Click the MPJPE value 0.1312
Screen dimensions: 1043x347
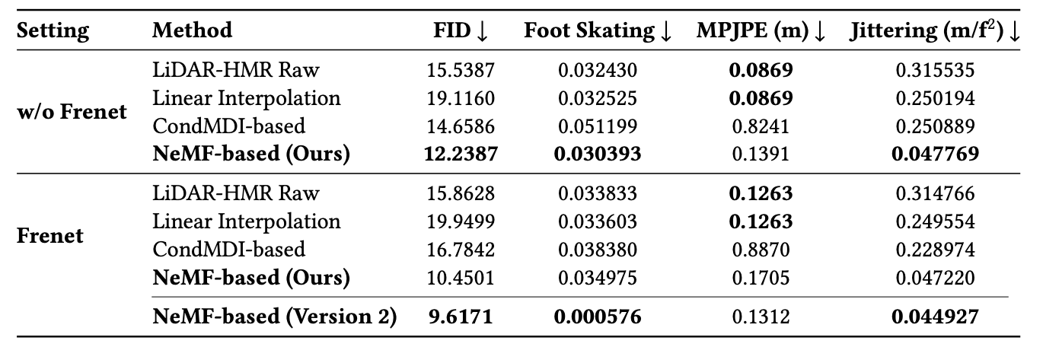[x=761, y=317]
